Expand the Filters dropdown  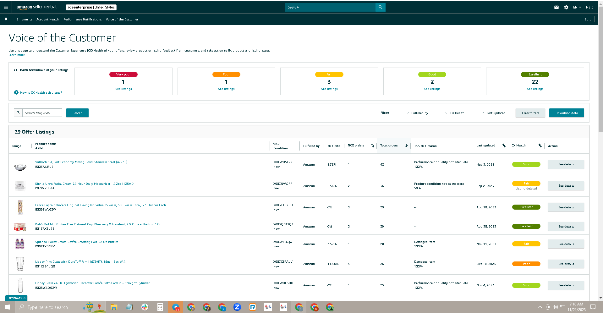point(394,113)
